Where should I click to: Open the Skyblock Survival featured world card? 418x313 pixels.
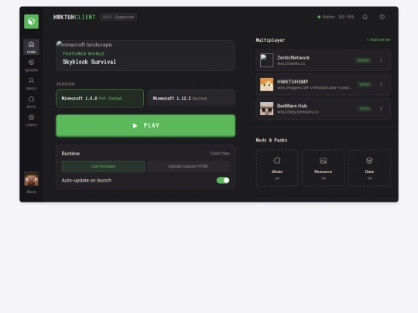coord(146,56)
